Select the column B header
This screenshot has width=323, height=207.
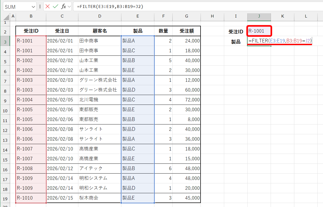[31, 16]
